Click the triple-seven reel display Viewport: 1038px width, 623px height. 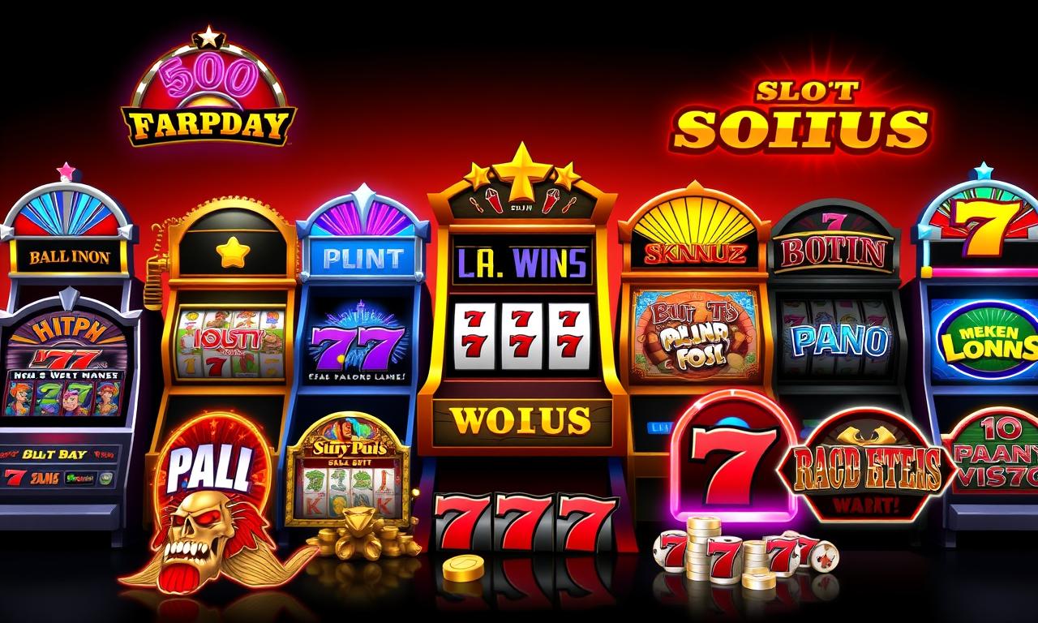(x=521, y=335)
